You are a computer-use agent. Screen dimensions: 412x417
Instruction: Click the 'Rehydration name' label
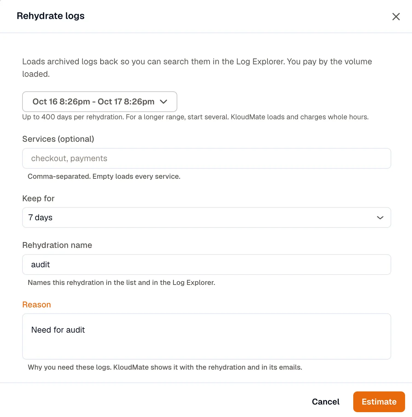pos(57,245)
